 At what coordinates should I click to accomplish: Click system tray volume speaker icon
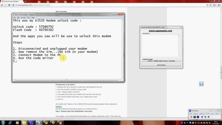point(196,123)
